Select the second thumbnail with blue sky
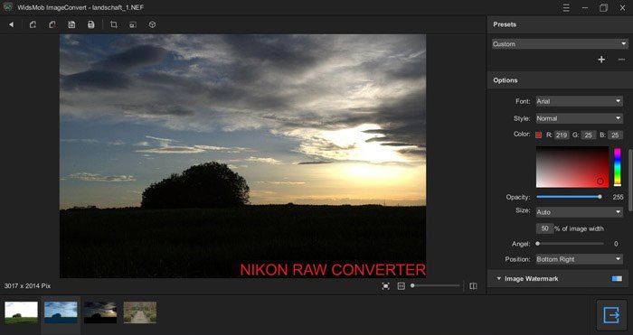 point(61,312)
